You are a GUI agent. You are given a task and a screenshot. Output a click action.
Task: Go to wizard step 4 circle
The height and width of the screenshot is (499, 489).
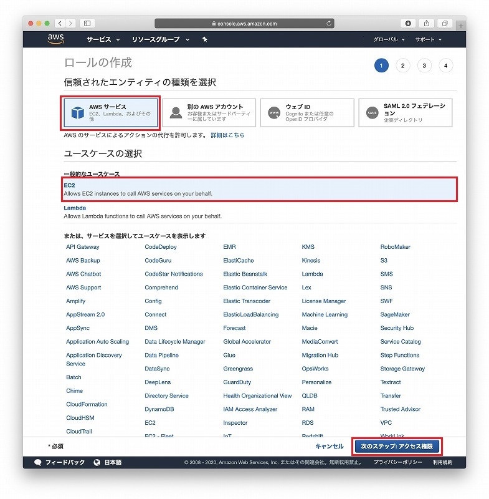(x=445, y=65)
